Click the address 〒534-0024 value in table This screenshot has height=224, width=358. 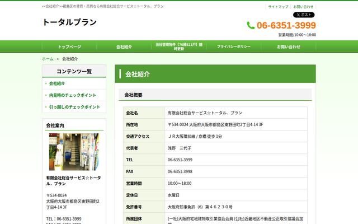(215, 124)
